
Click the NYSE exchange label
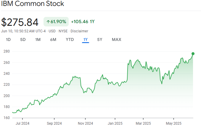click(63, 31)
